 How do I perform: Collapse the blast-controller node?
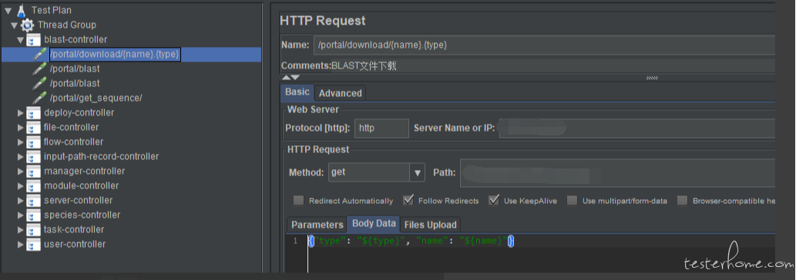tap(20, 40)
